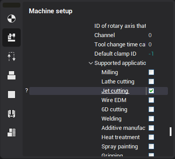
Task: Enable the Lathe cutting checkbox
Action: (x=151, y=82)
